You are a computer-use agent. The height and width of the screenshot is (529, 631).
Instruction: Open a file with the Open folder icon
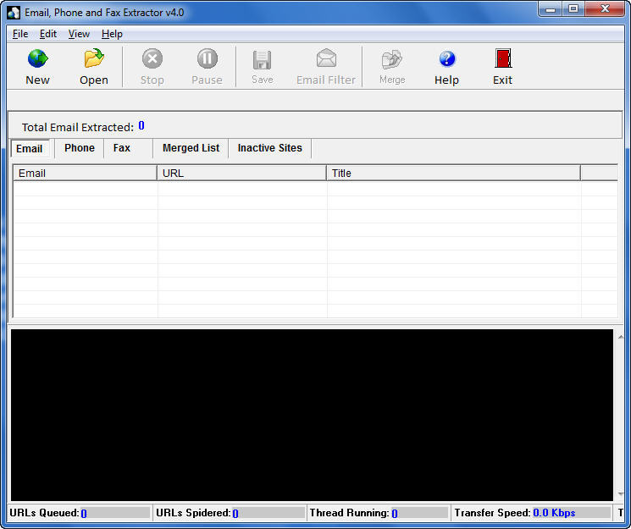pos(94,58)
